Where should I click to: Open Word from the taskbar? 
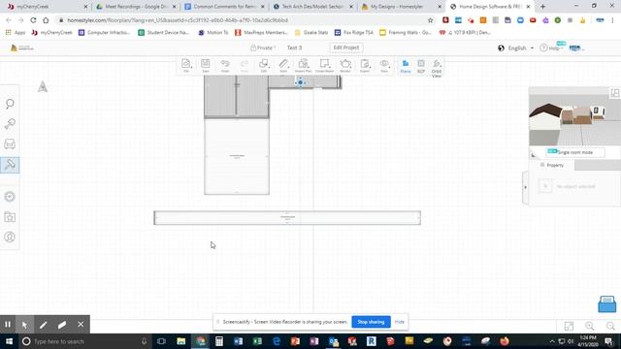coord(238,341)
